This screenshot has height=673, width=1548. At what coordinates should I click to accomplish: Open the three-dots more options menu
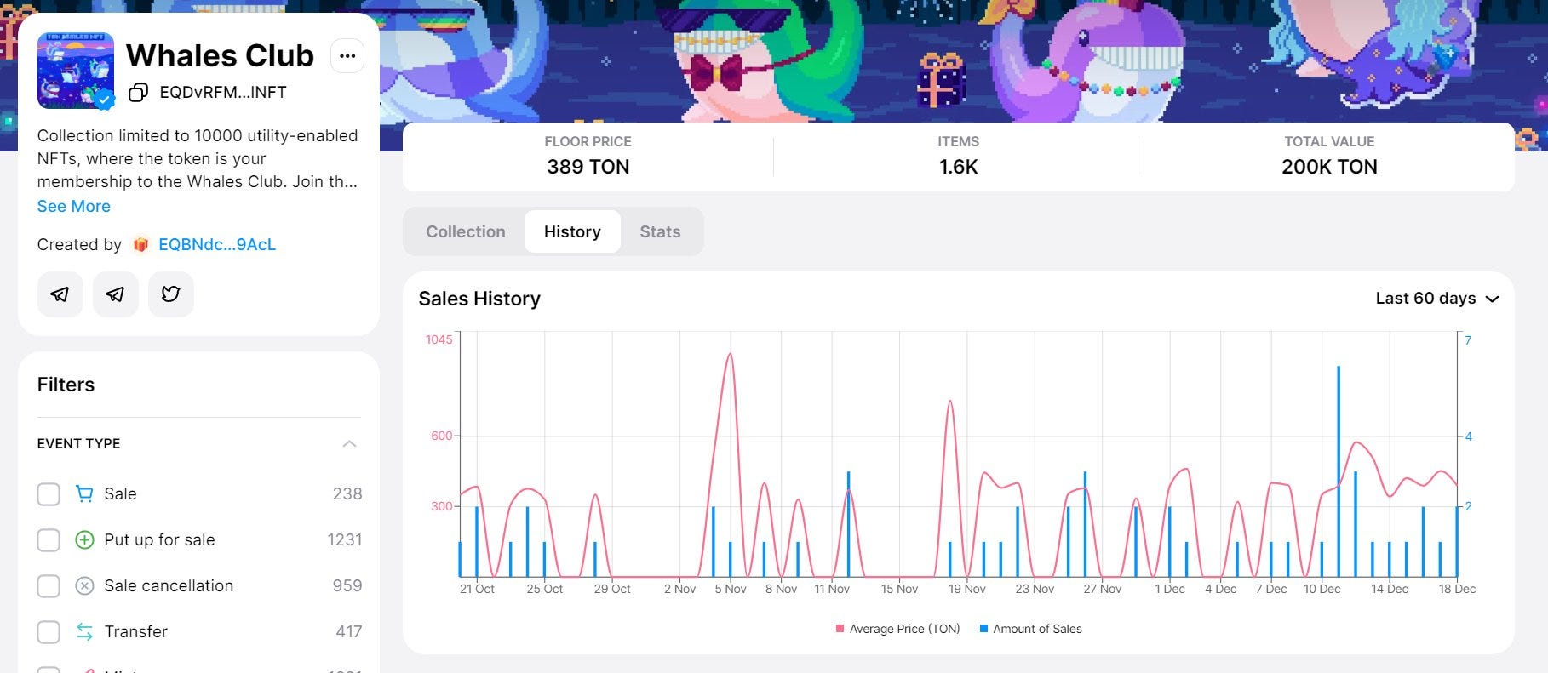point(347,56)
